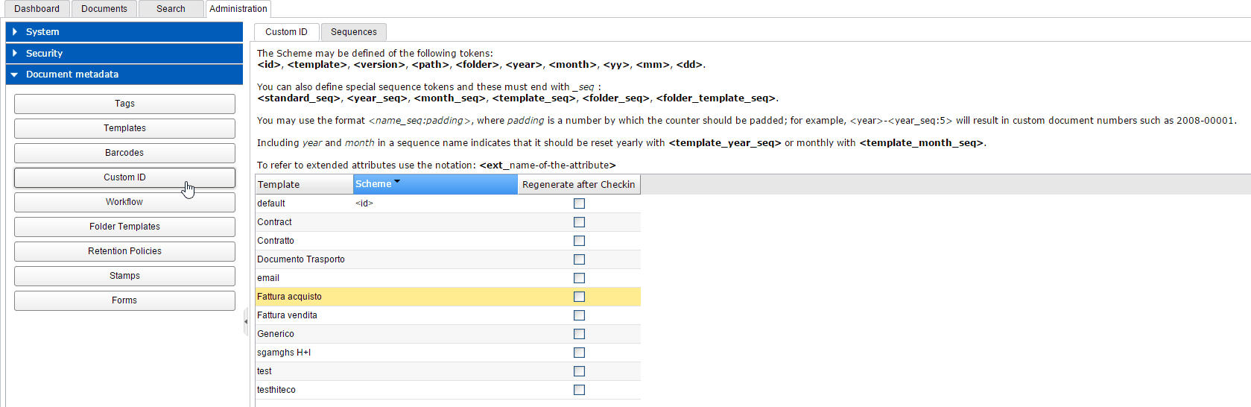Enable regenerate checkbox for default template
The image size is (1251, 407).
[579, 203]
